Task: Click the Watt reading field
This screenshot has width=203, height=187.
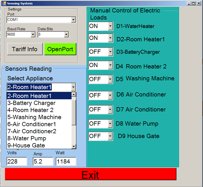Action: [66, 162]
